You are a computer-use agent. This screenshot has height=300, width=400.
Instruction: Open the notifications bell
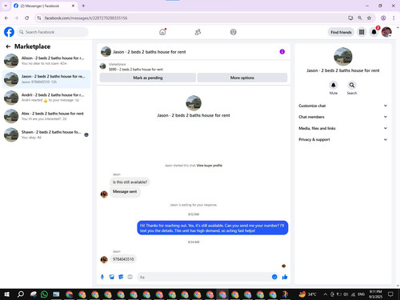pyautogui.click(x=374, y=32)
